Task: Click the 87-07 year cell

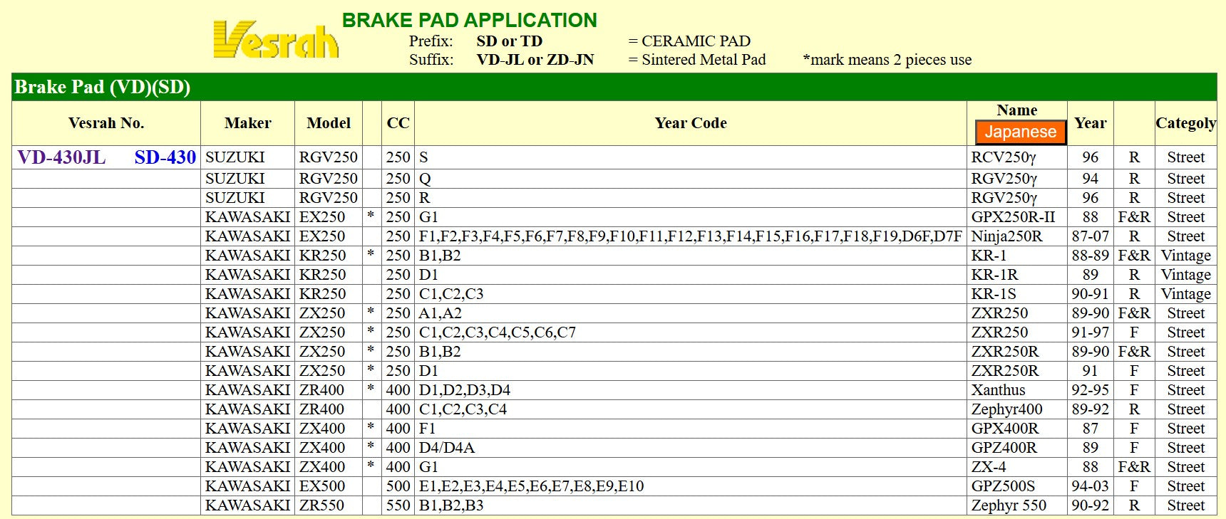Action: (1090, 236)
